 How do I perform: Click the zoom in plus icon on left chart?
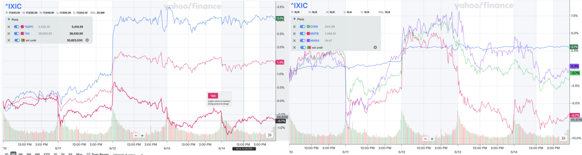[x=142, y=136]
